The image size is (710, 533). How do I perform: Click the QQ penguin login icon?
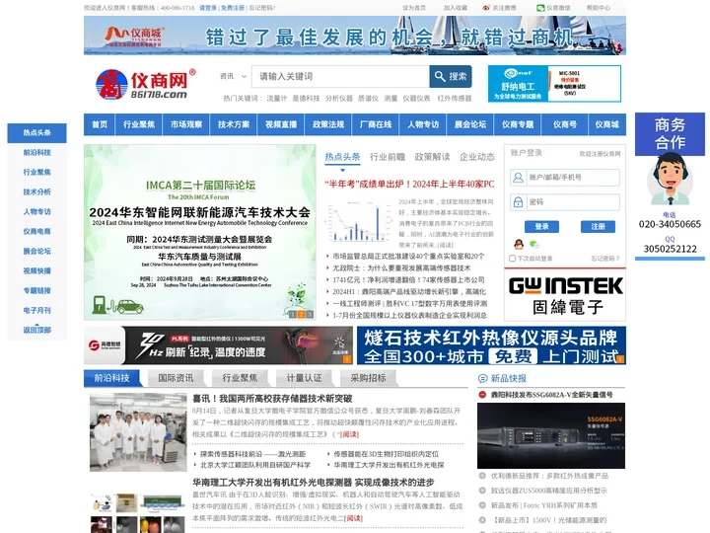tap(519, 245)
